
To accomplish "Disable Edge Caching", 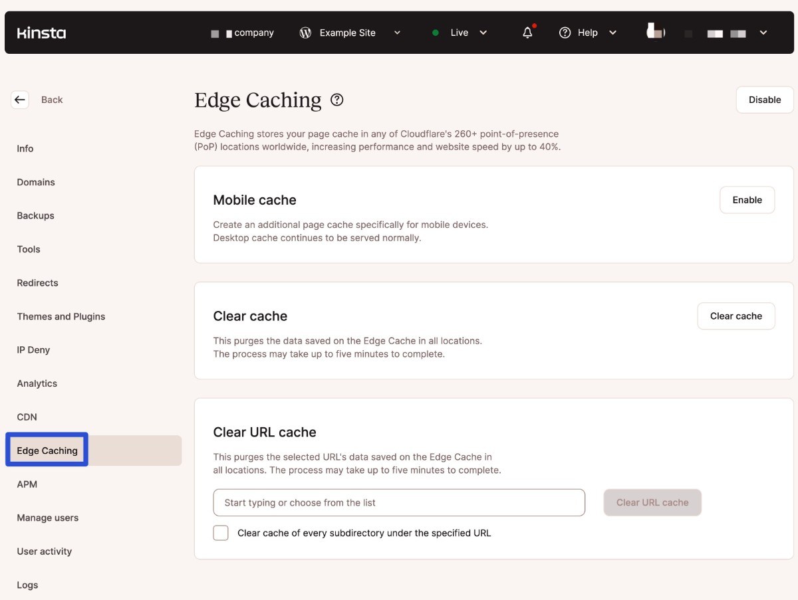I will [764, 100].
